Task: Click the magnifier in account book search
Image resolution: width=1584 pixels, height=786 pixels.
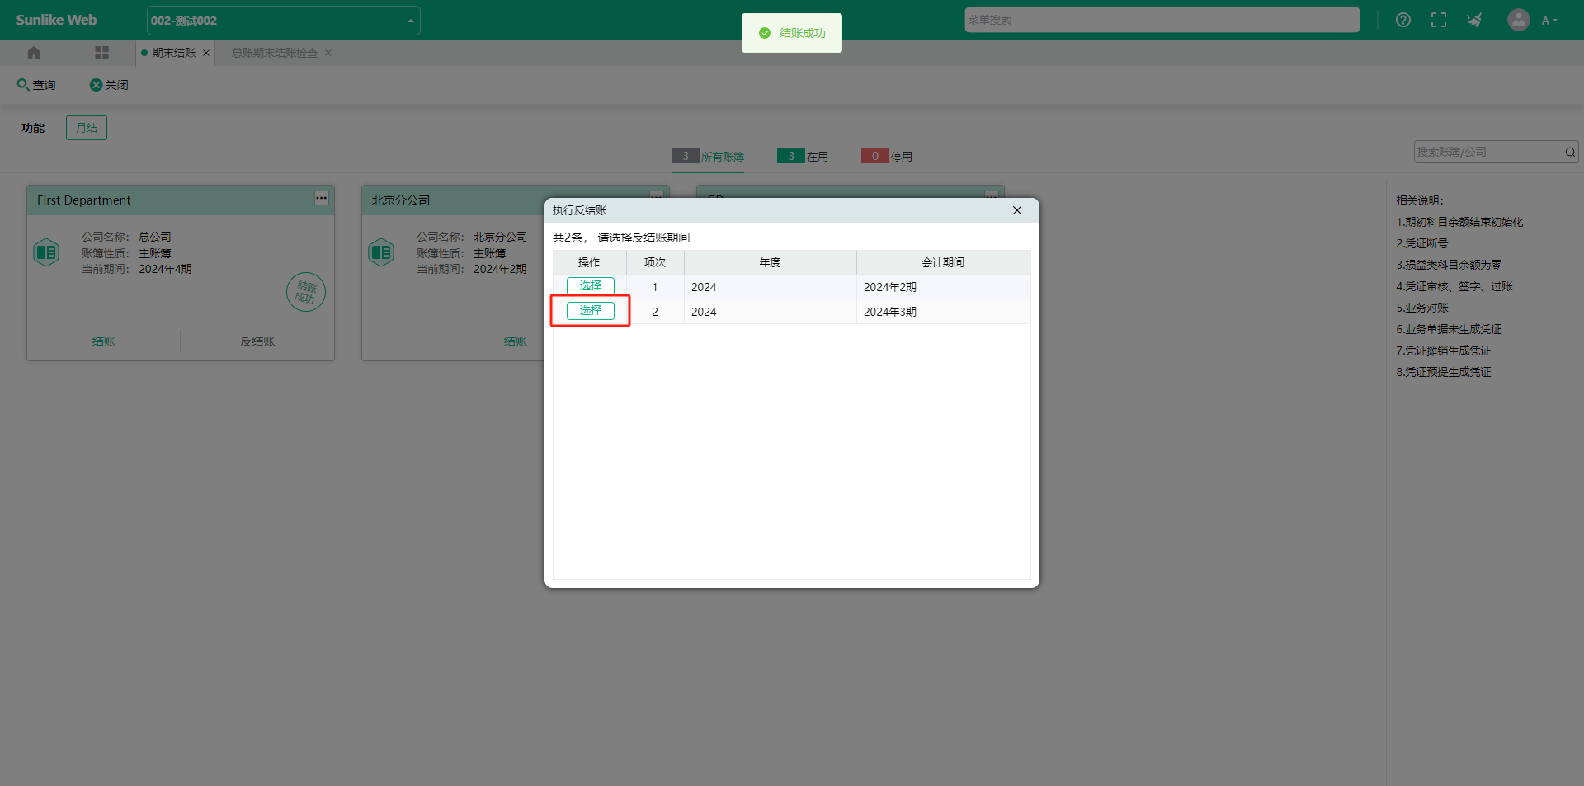Action: pos(1570,152)
